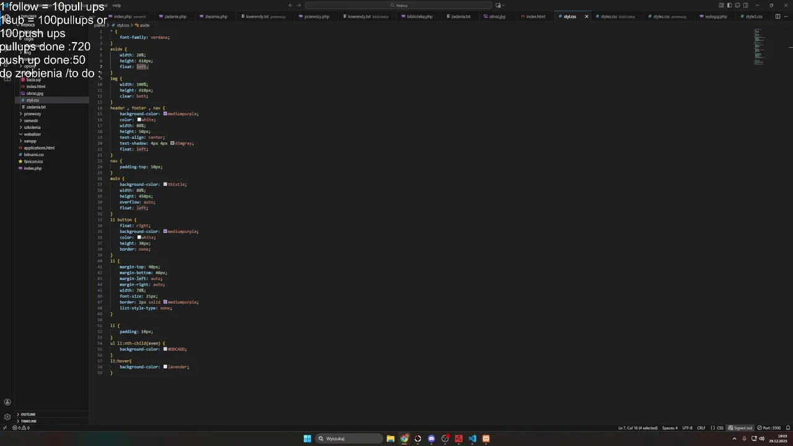Click the mediumpurple swatch on line 15

[x=165, y=114]
